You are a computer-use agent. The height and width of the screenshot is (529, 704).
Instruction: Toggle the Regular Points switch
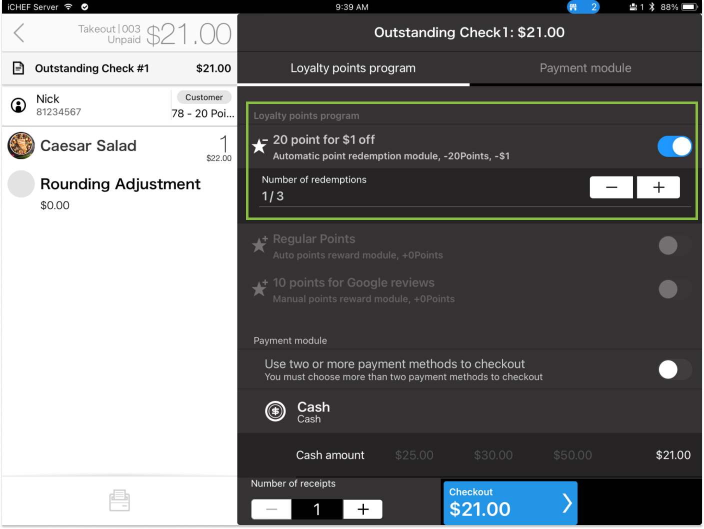click(x=674, y=245)
